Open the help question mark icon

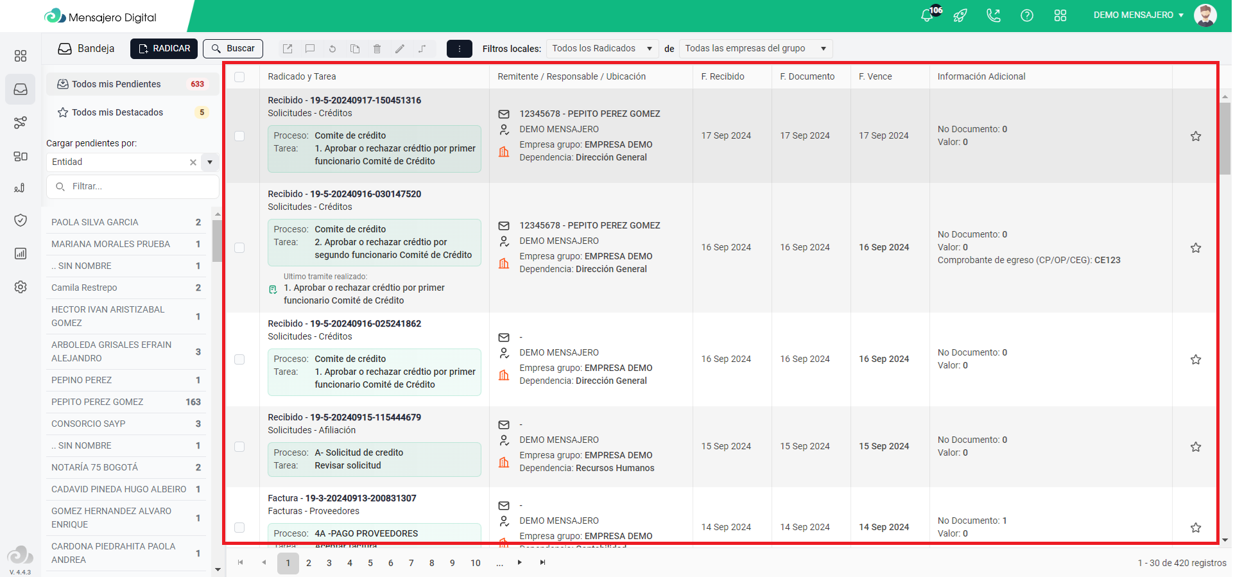pos(1027,15)
